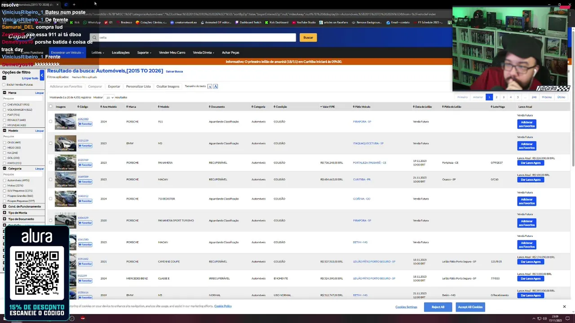Image resolution: width=575 pixels, height=323 pixels.
Task: Collapse the Modelo filter section
Action: [x=4, y=131]
